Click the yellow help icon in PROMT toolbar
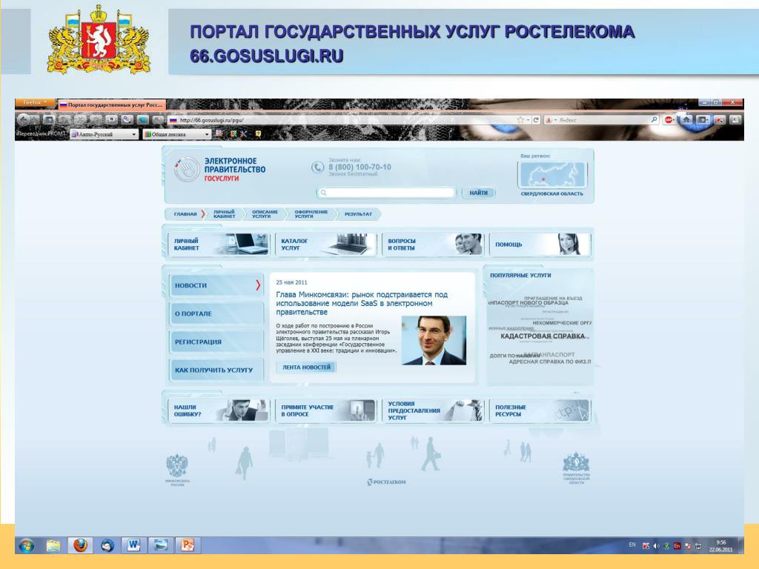759x569 pixels. coord(258,134)
